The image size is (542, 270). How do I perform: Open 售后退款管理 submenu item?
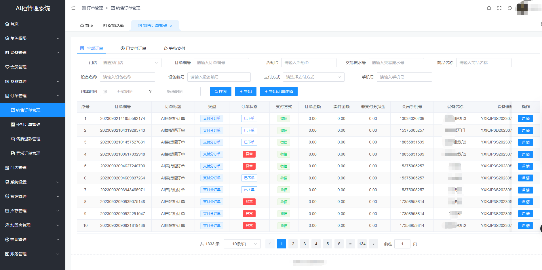pos(33,139)
